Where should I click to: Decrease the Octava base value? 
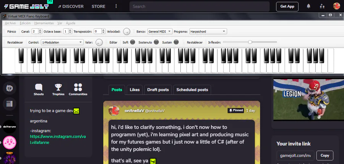70,33
